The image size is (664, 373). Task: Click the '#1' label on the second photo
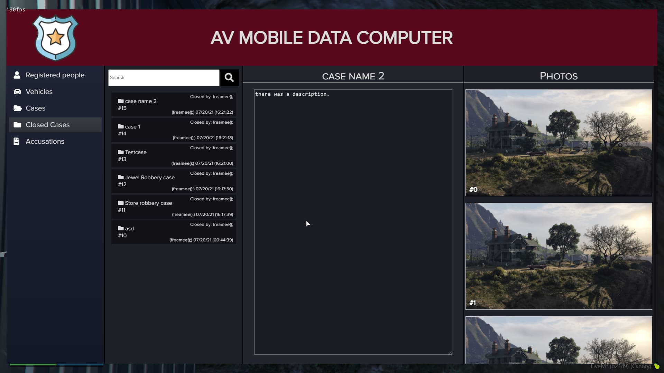473,303
